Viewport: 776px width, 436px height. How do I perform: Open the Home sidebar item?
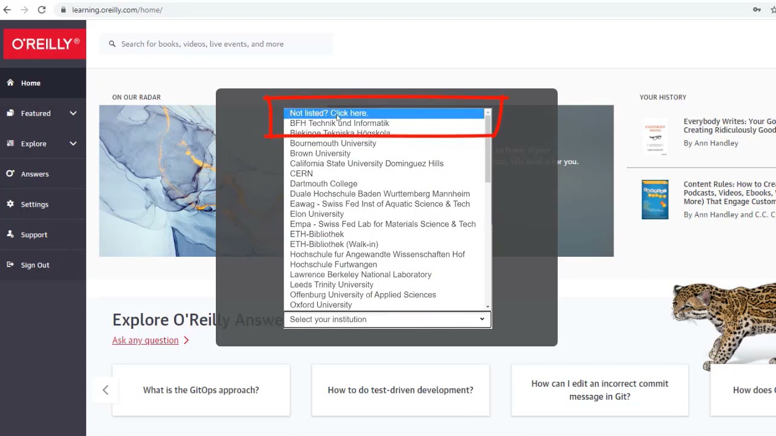pos(42,83)
